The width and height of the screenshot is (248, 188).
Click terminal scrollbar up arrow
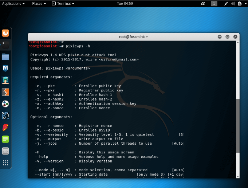[238, 42]
